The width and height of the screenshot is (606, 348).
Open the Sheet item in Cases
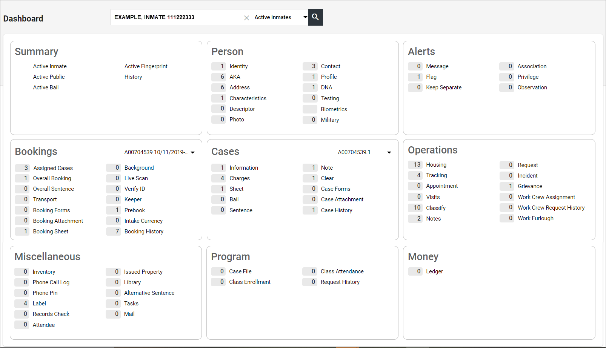[237, 189]
